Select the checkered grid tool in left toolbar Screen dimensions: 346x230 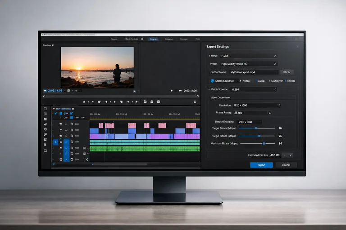pos(45,119)
